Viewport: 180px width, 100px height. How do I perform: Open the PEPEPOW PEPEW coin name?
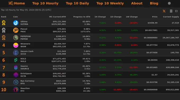tap(26, 38)
